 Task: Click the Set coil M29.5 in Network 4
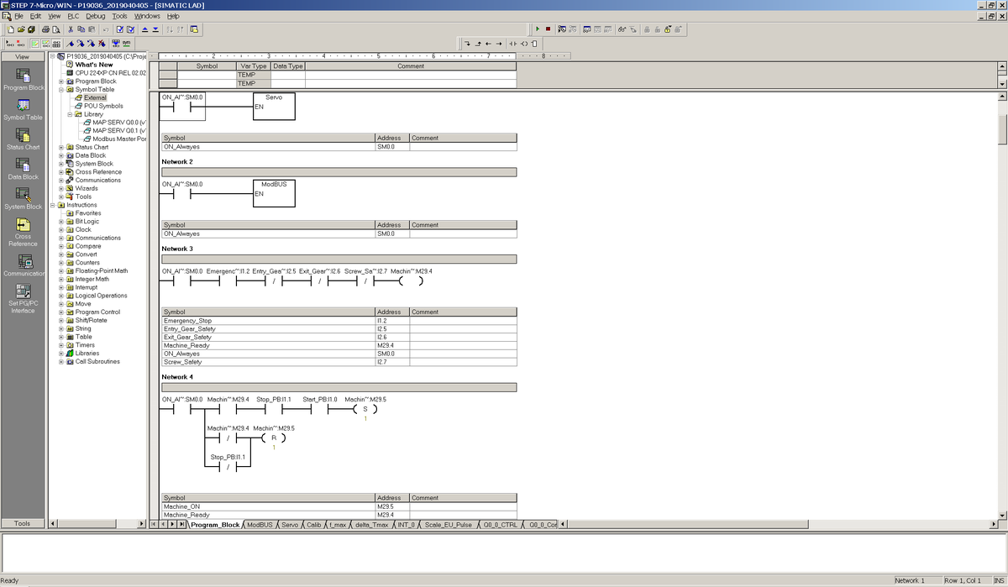click(x=365, y=409)
